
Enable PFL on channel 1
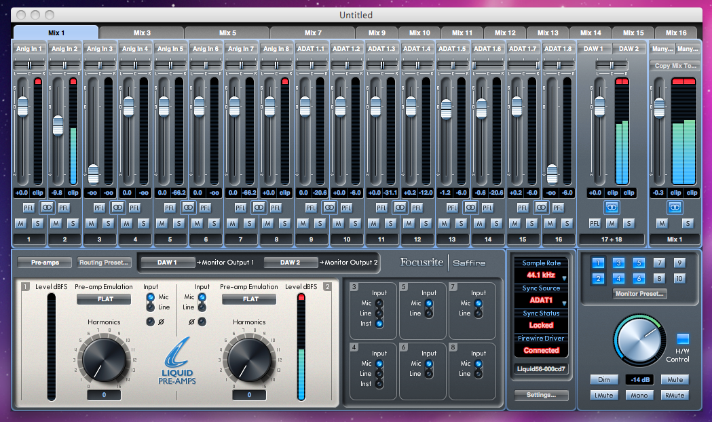pos(29,208)
